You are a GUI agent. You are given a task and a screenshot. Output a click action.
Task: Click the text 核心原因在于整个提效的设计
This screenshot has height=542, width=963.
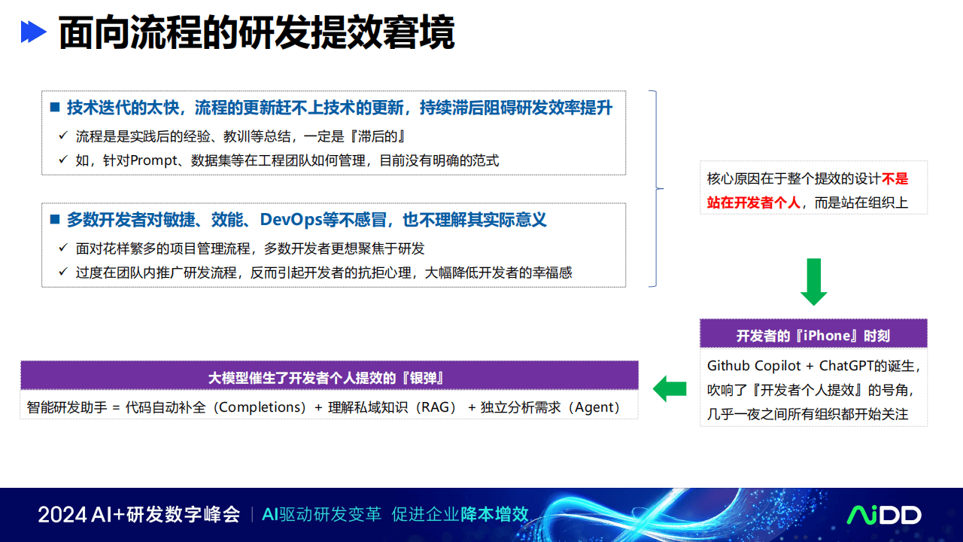point(794,178)
